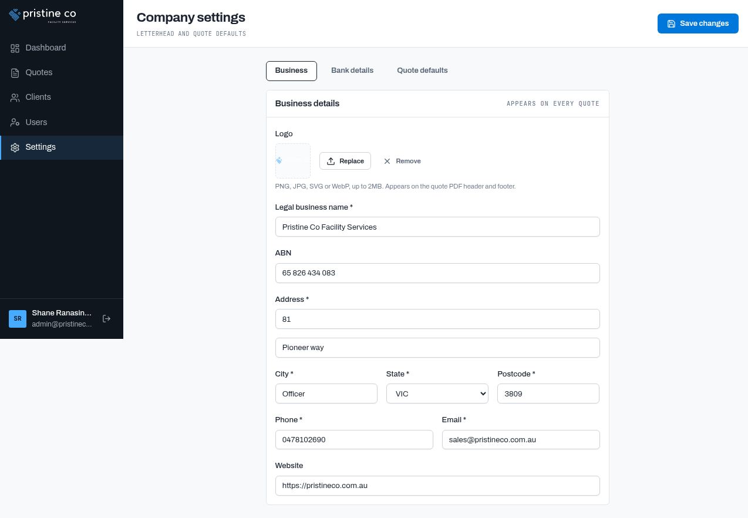The height and width of the screenshot is (518, 748).
Task: Click the Quotes document icon
Action: tap(15, 73)
